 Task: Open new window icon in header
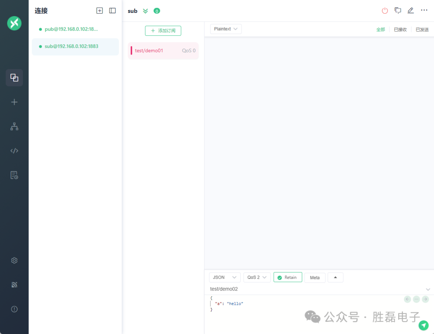(398, 10)
